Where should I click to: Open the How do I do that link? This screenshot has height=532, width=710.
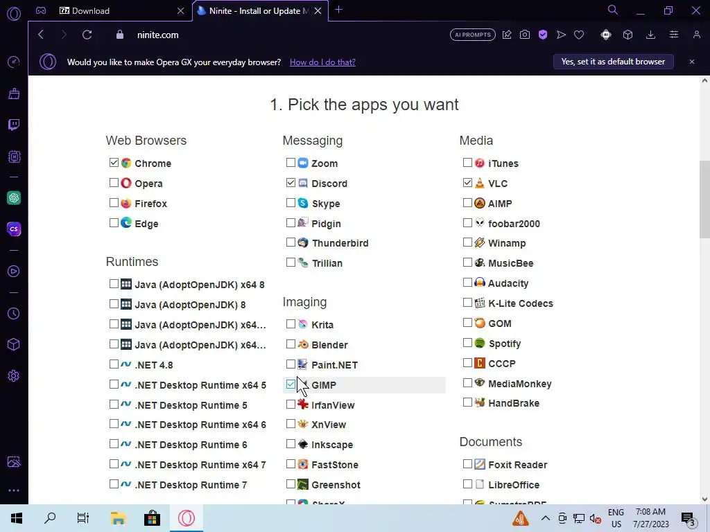[322, 62]
